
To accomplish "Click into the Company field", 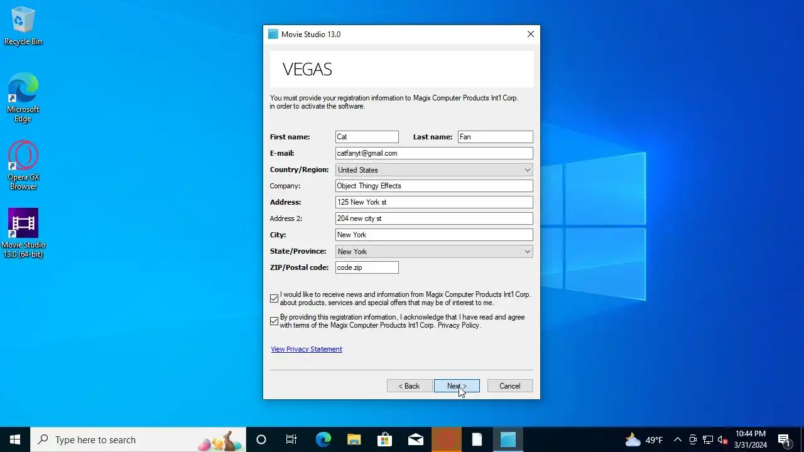I will click(x=434, y=186).
